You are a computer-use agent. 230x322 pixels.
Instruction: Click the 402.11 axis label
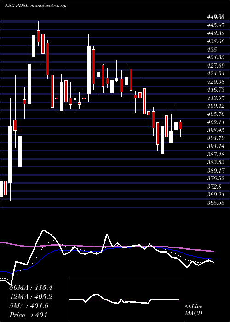pos(217,122)
